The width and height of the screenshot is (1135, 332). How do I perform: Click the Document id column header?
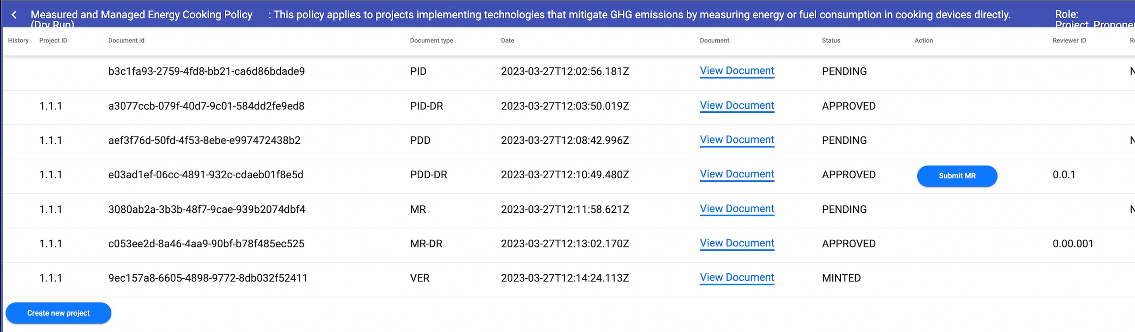[x=126, y=40]
